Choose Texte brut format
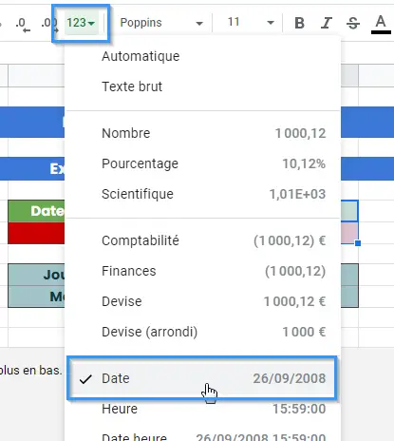This screenshot has width=394, height=441. pos(202,86)
